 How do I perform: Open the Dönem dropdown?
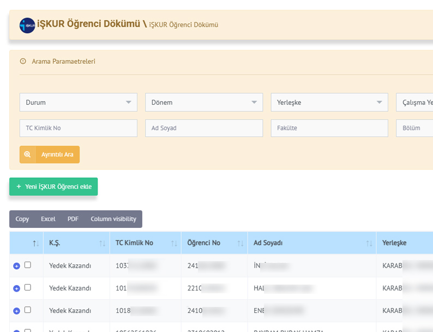[204, 102]
